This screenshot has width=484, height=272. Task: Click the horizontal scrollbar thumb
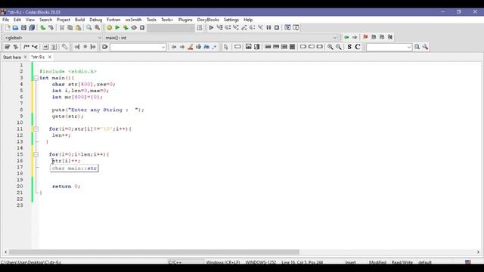click(154, 252)
